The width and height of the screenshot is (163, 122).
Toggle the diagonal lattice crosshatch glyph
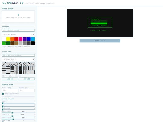tap(21, 64)
